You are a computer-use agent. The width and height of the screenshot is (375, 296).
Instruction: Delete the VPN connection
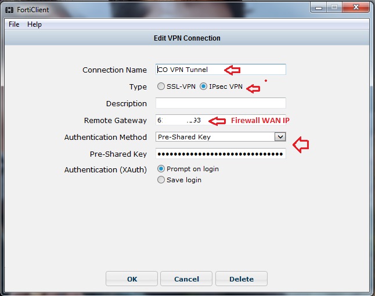(x=241, y=279)
